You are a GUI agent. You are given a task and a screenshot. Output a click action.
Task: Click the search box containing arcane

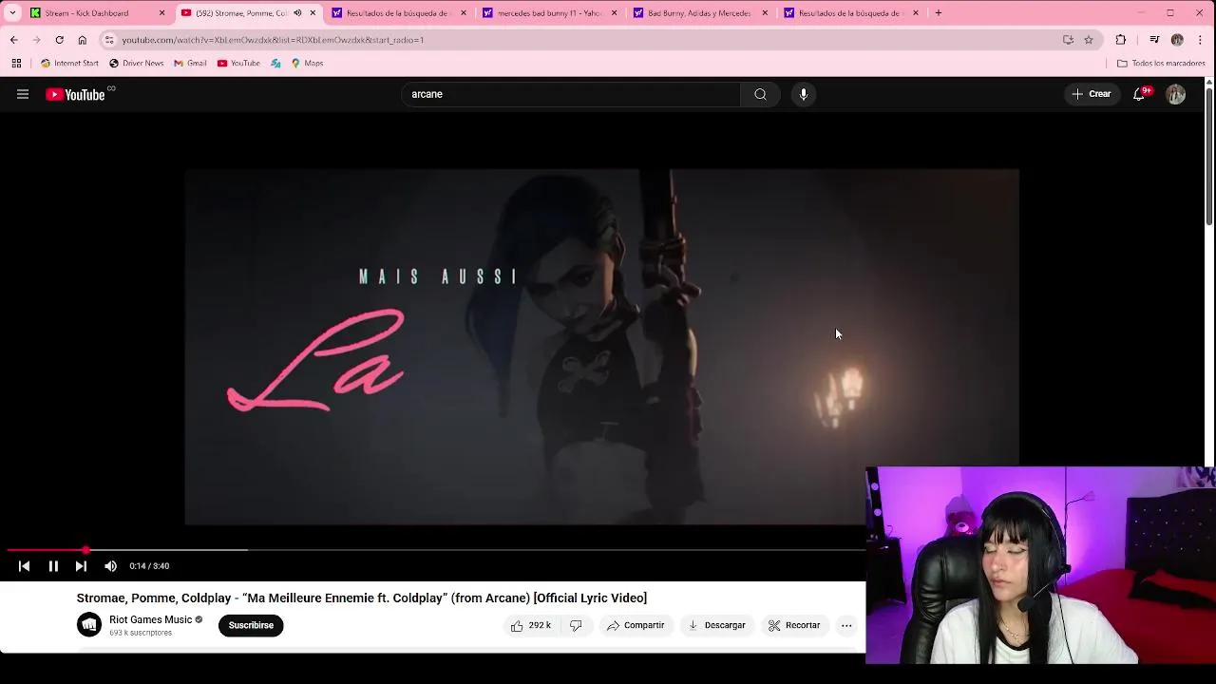(570, 94)
